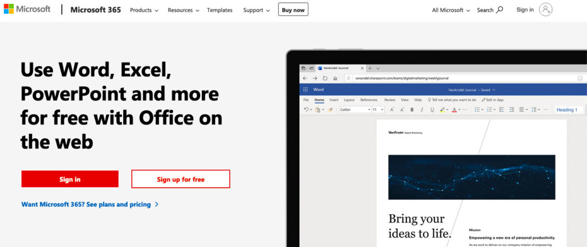The height and width of the screenshot is (247, 587).
Task: Click the text alignment icon
Action: (522, 109)
